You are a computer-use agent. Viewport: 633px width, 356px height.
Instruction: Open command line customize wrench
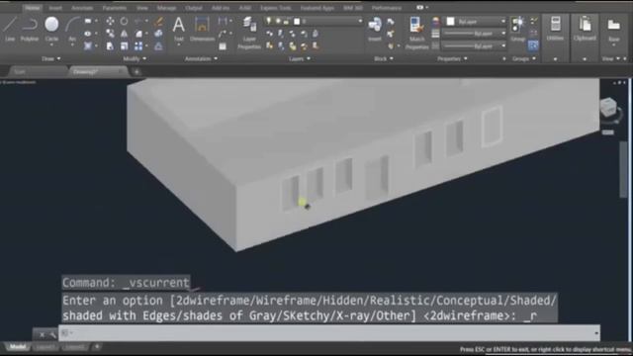click(52, 334)
